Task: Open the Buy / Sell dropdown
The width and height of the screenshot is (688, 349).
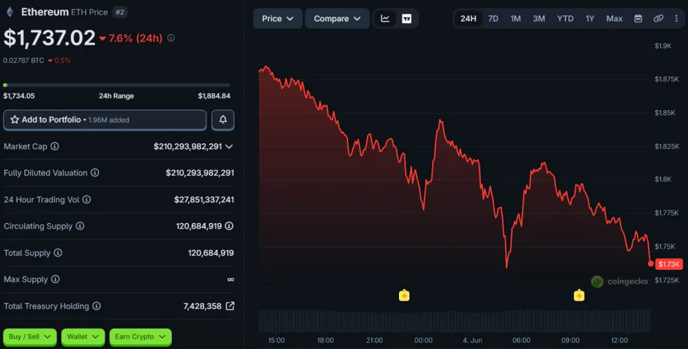Action: 30,337
